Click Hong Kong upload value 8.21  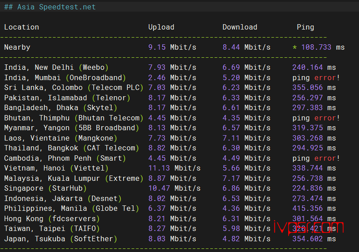157,218
